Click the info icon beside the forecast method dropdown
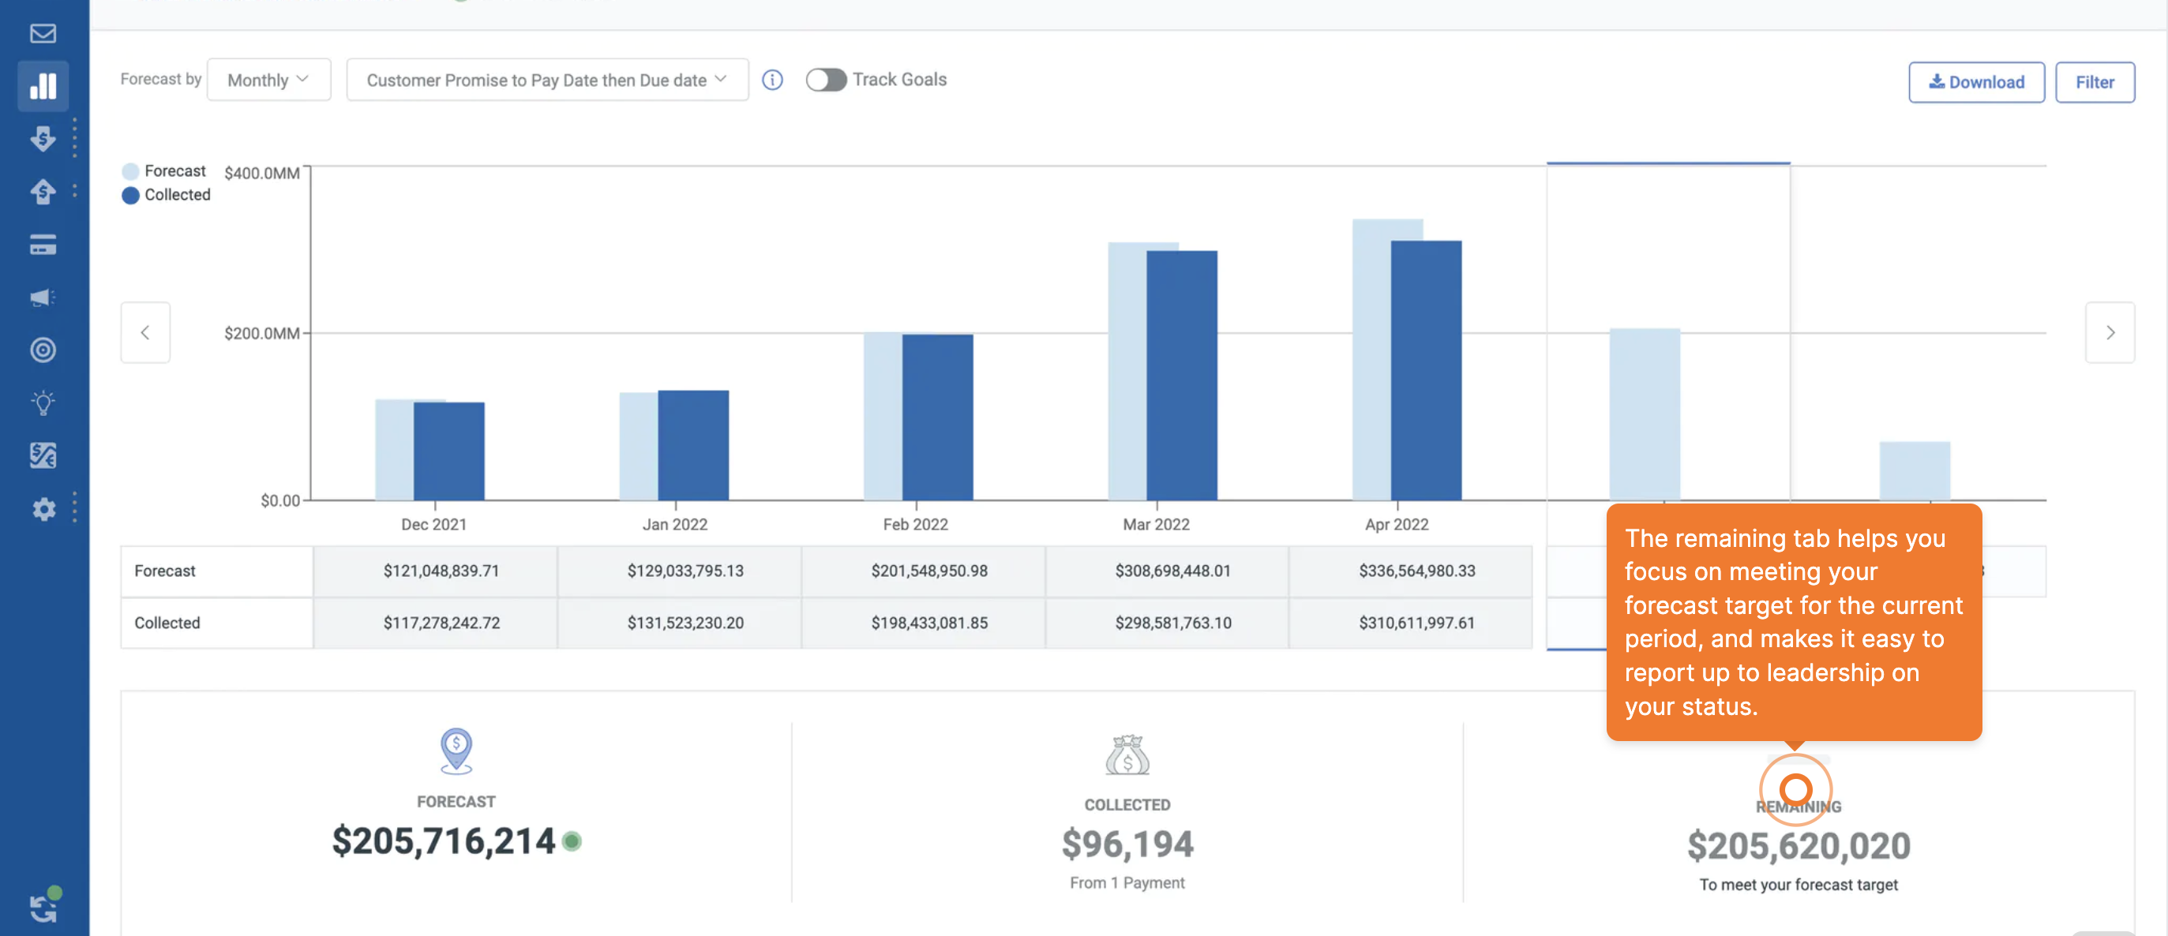The image size is (2168, 936). (772, 80)
